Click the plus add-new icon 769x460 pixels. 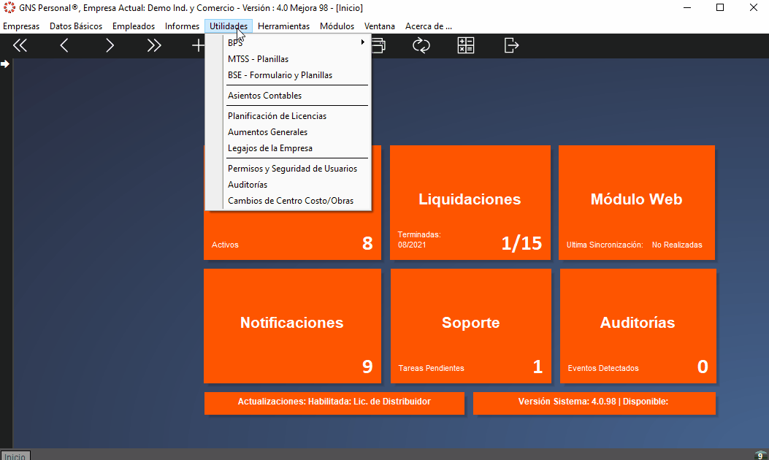(198, 45)
